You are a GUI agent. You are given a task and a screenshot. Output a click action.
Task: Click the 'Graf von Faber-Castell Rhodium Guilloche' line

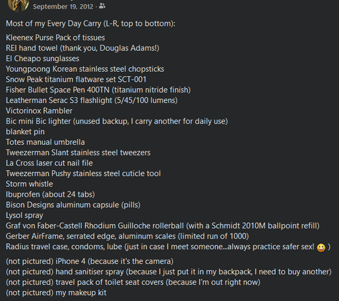coord(163,226)
